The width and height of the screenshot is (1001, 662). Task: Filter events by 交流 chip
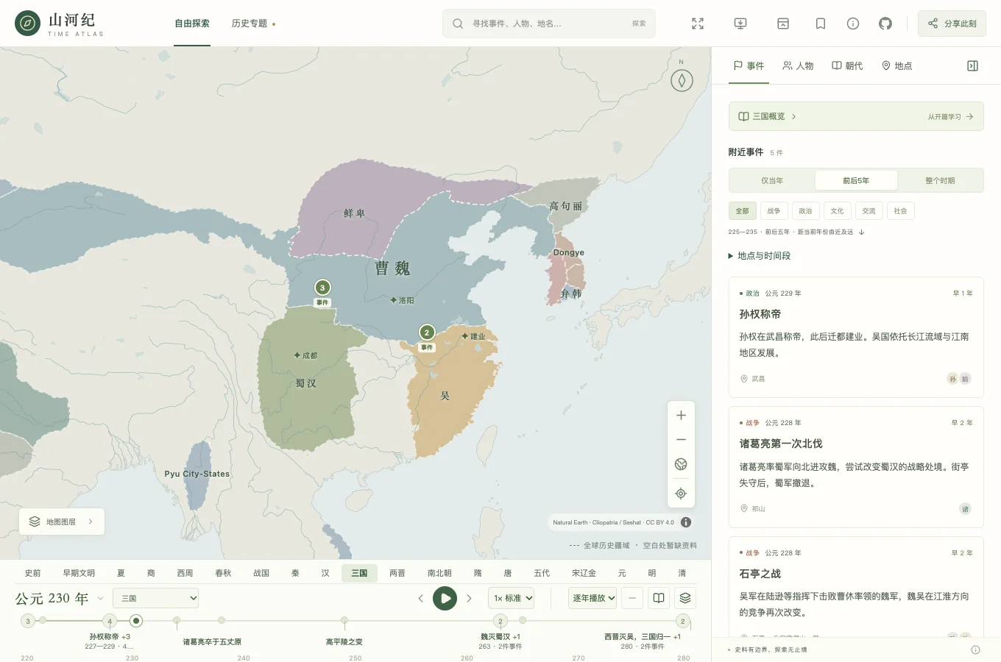pos(869,211)
